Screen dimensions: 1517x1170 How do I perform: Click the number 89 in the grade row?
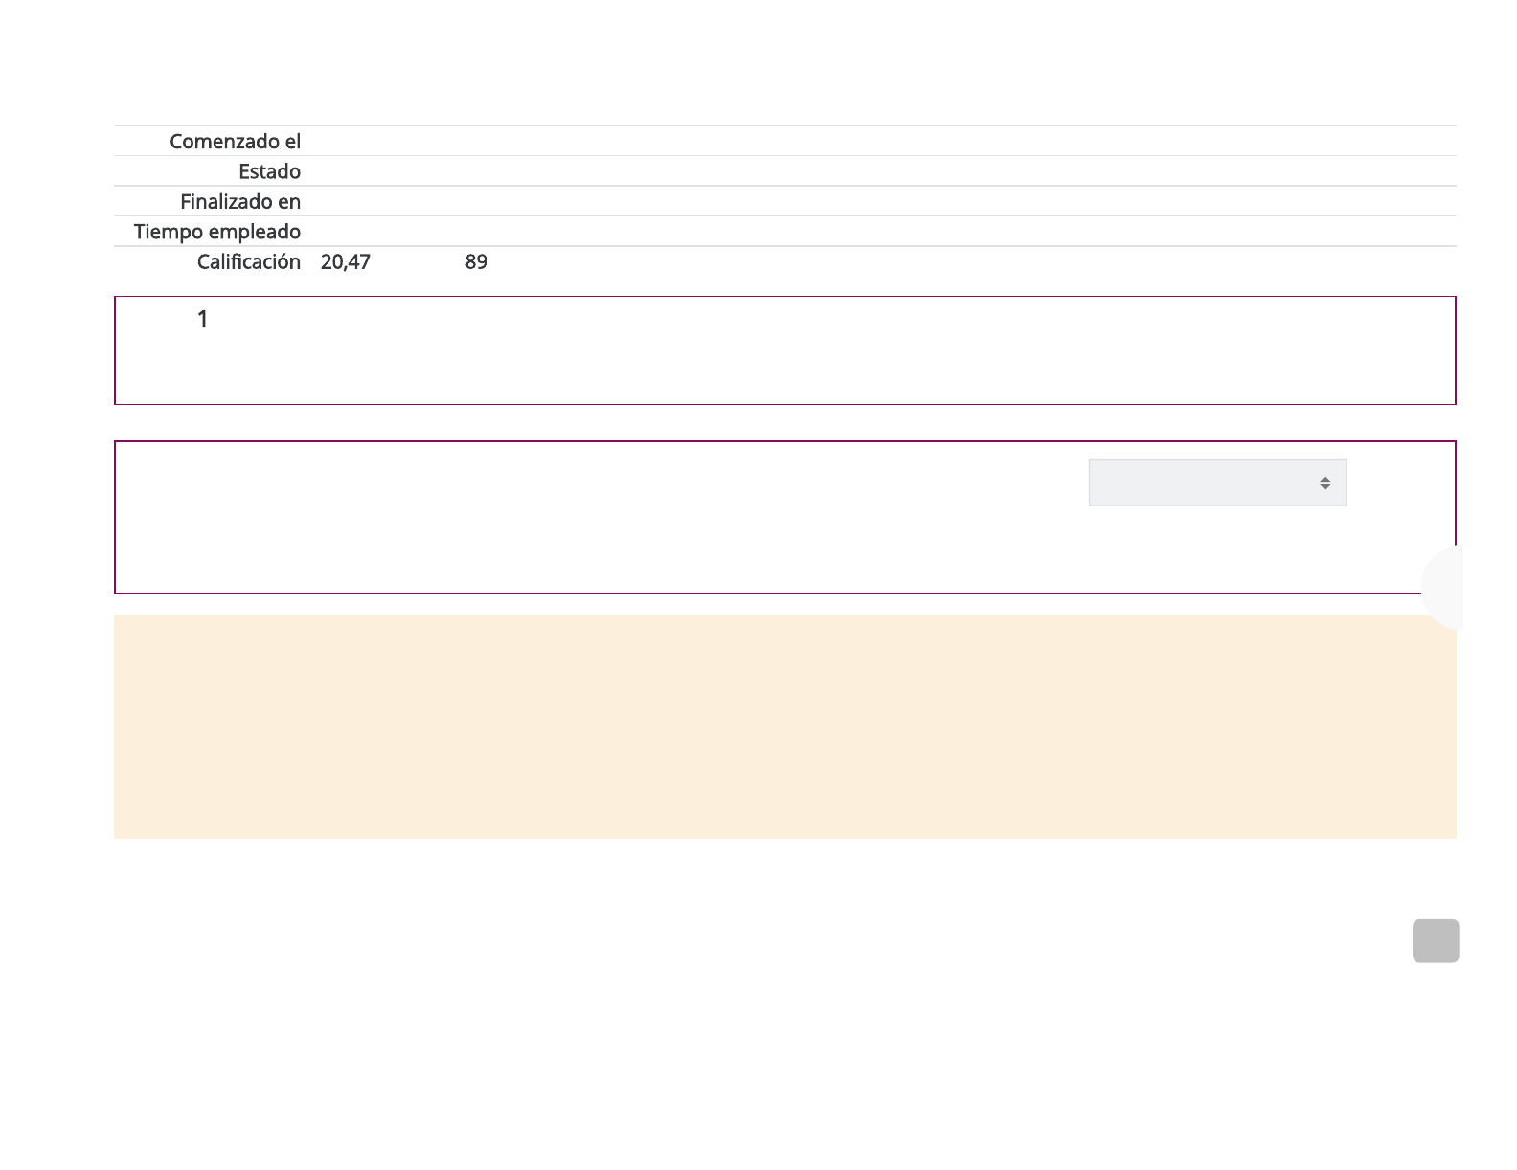click(476, 262)
